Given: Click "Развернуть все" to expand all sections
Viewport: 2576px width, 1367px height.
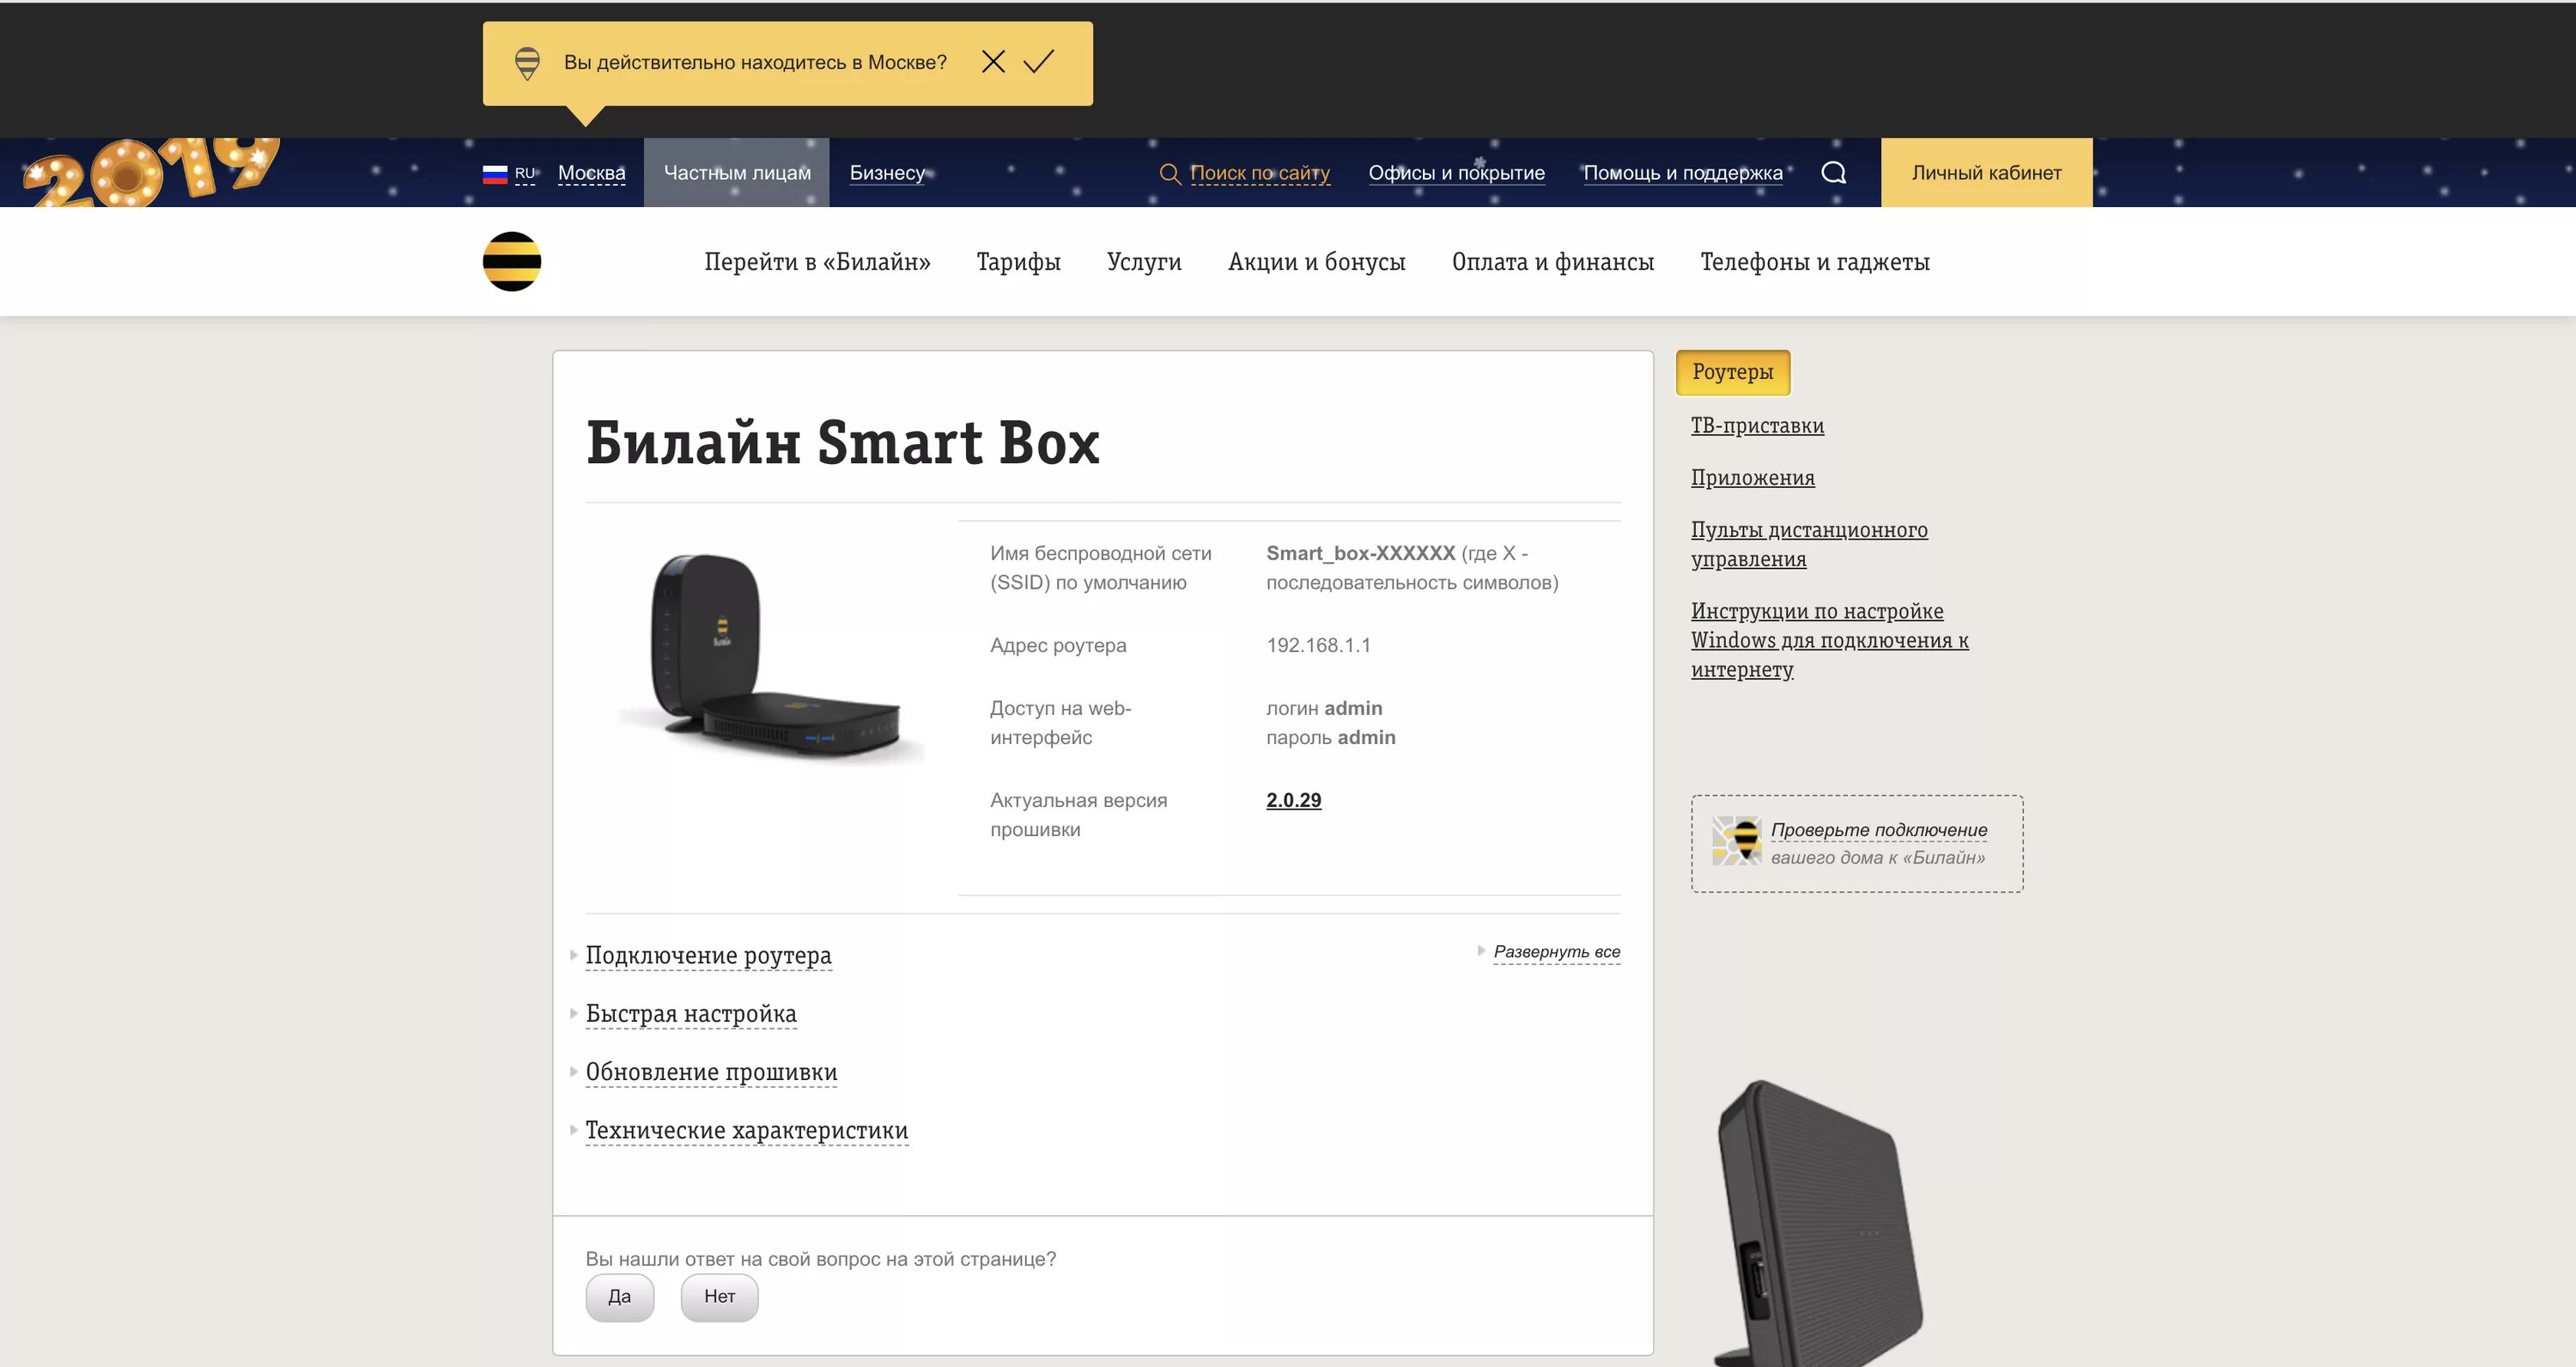Looking at the screenshot, I should pyautogui.click(x=1556, y=952).
